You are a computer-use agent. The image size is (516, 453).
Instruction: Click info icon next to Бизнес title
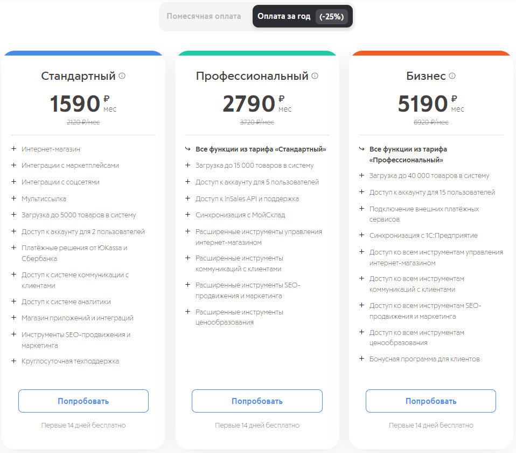click(452, 76)
